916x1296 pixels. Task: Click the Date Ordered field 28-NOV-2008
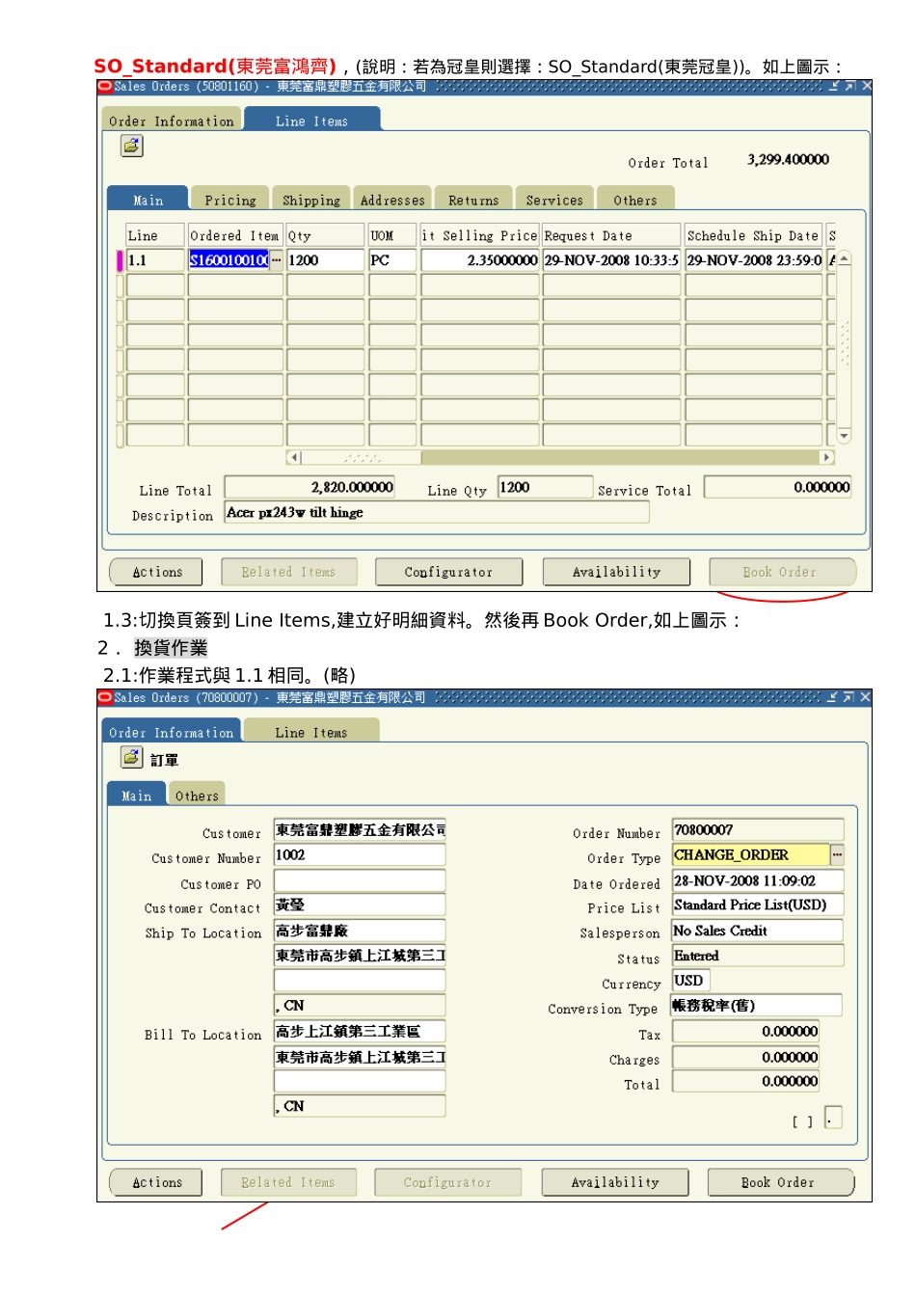(x=758, y=880)
